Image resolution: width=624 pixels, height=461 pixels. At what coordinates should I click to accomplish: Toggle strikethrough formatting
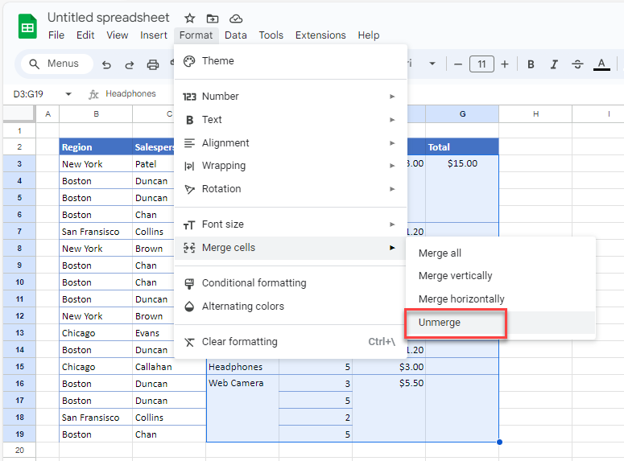(x=577, y=64)
